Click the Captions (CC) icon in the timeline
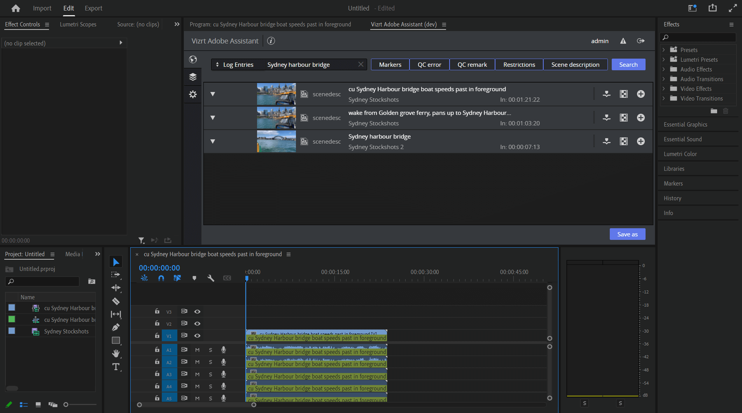Image resolution: width=742 pixels, height=413 pixels. point(227,278)
